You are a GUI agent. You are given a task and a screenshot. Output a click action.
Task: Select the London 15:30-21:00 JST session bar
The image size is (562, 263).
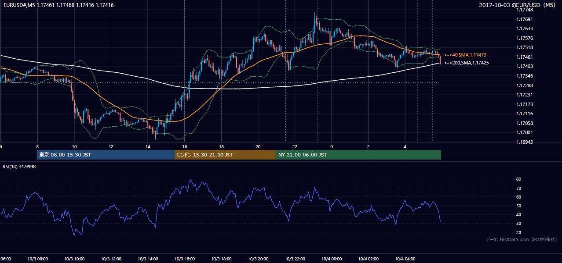pos(225,155)
